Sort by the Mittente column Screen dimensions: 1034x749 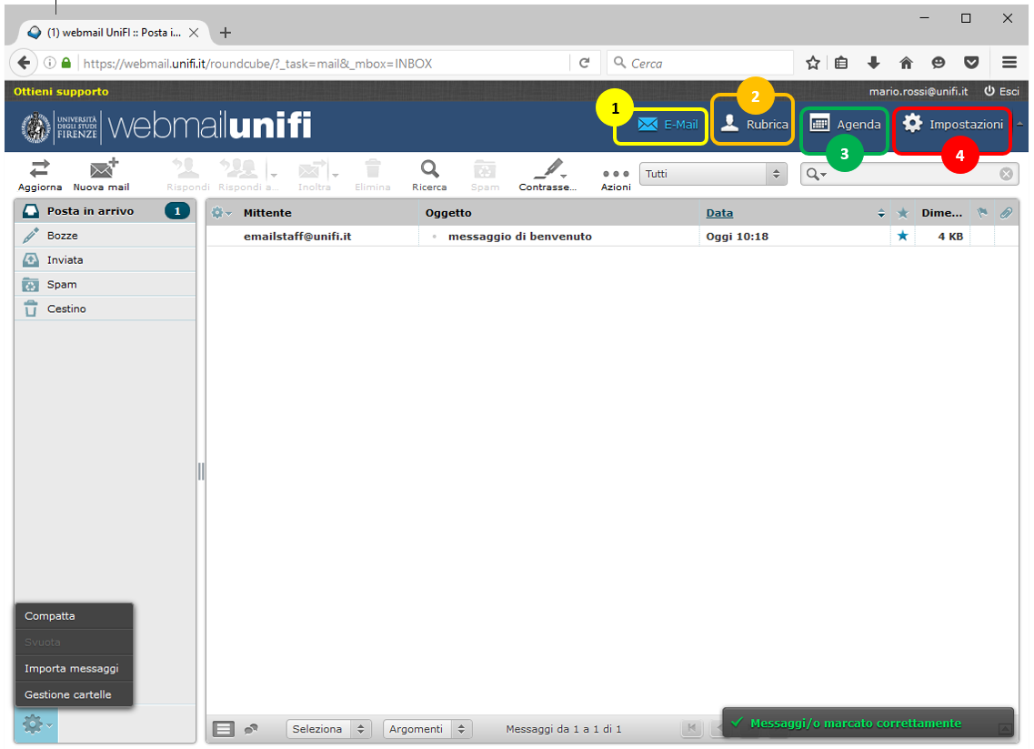tap(267, 212)
